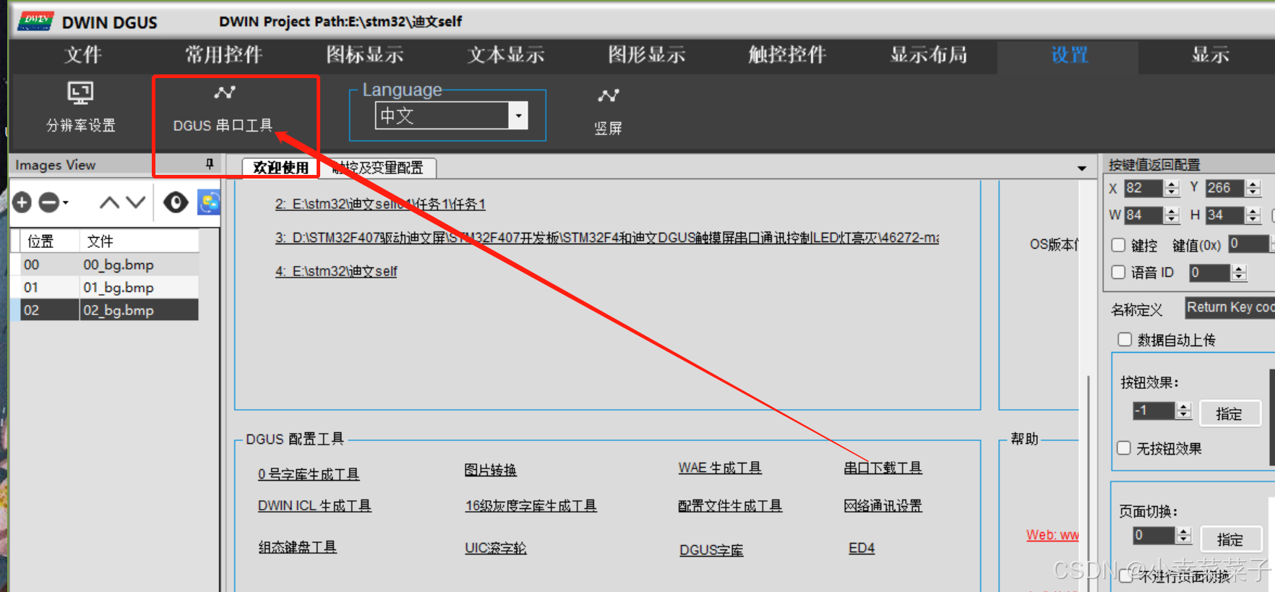
Task: Open the 文本显示 menu
Action: [506, 55]
